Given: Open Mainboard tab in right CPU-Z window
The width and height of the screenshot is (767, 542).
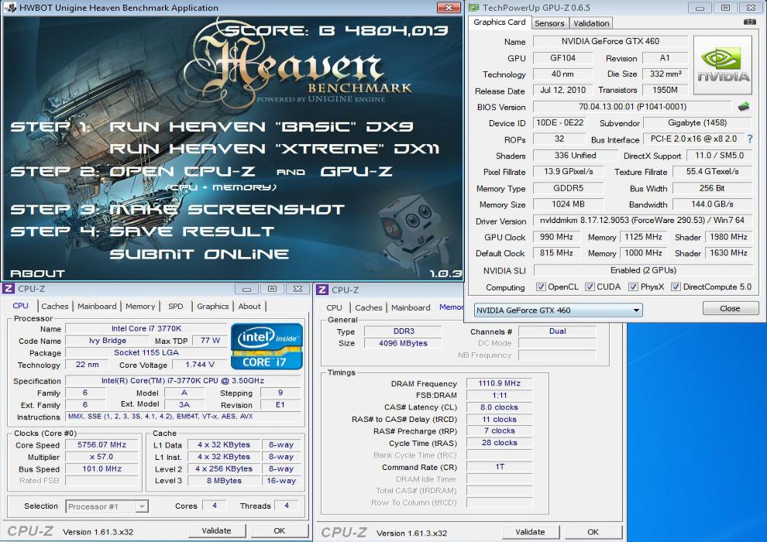Looking at the screenshot, I should tap(411, 307).
